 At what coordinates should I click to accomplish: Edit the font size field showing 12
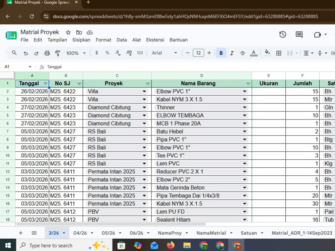click(x=198, y=53)
